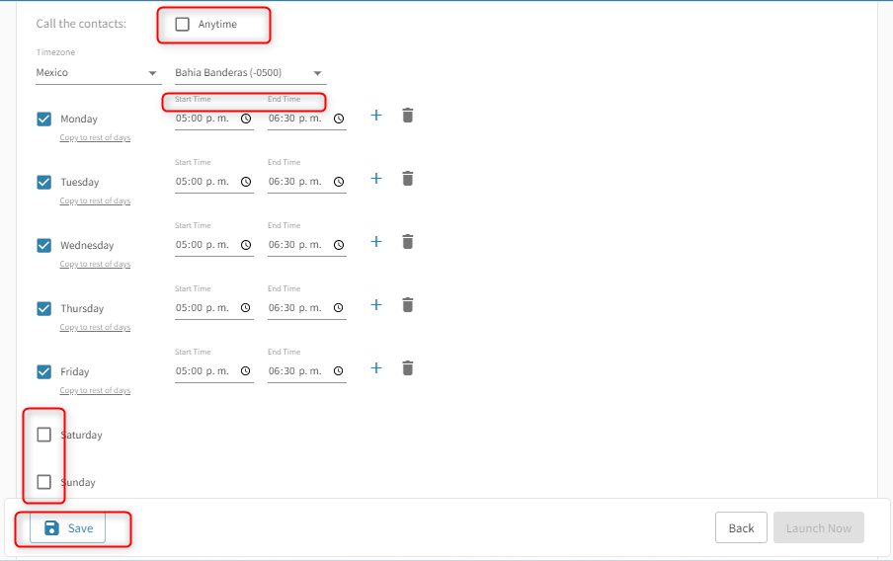Screen dimensions: 893x561
Task: Click the plus icon in Friday's row
Action: (375, 368)
